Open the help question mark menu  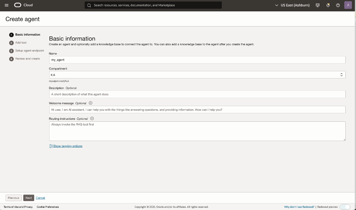tap(338, 5)
